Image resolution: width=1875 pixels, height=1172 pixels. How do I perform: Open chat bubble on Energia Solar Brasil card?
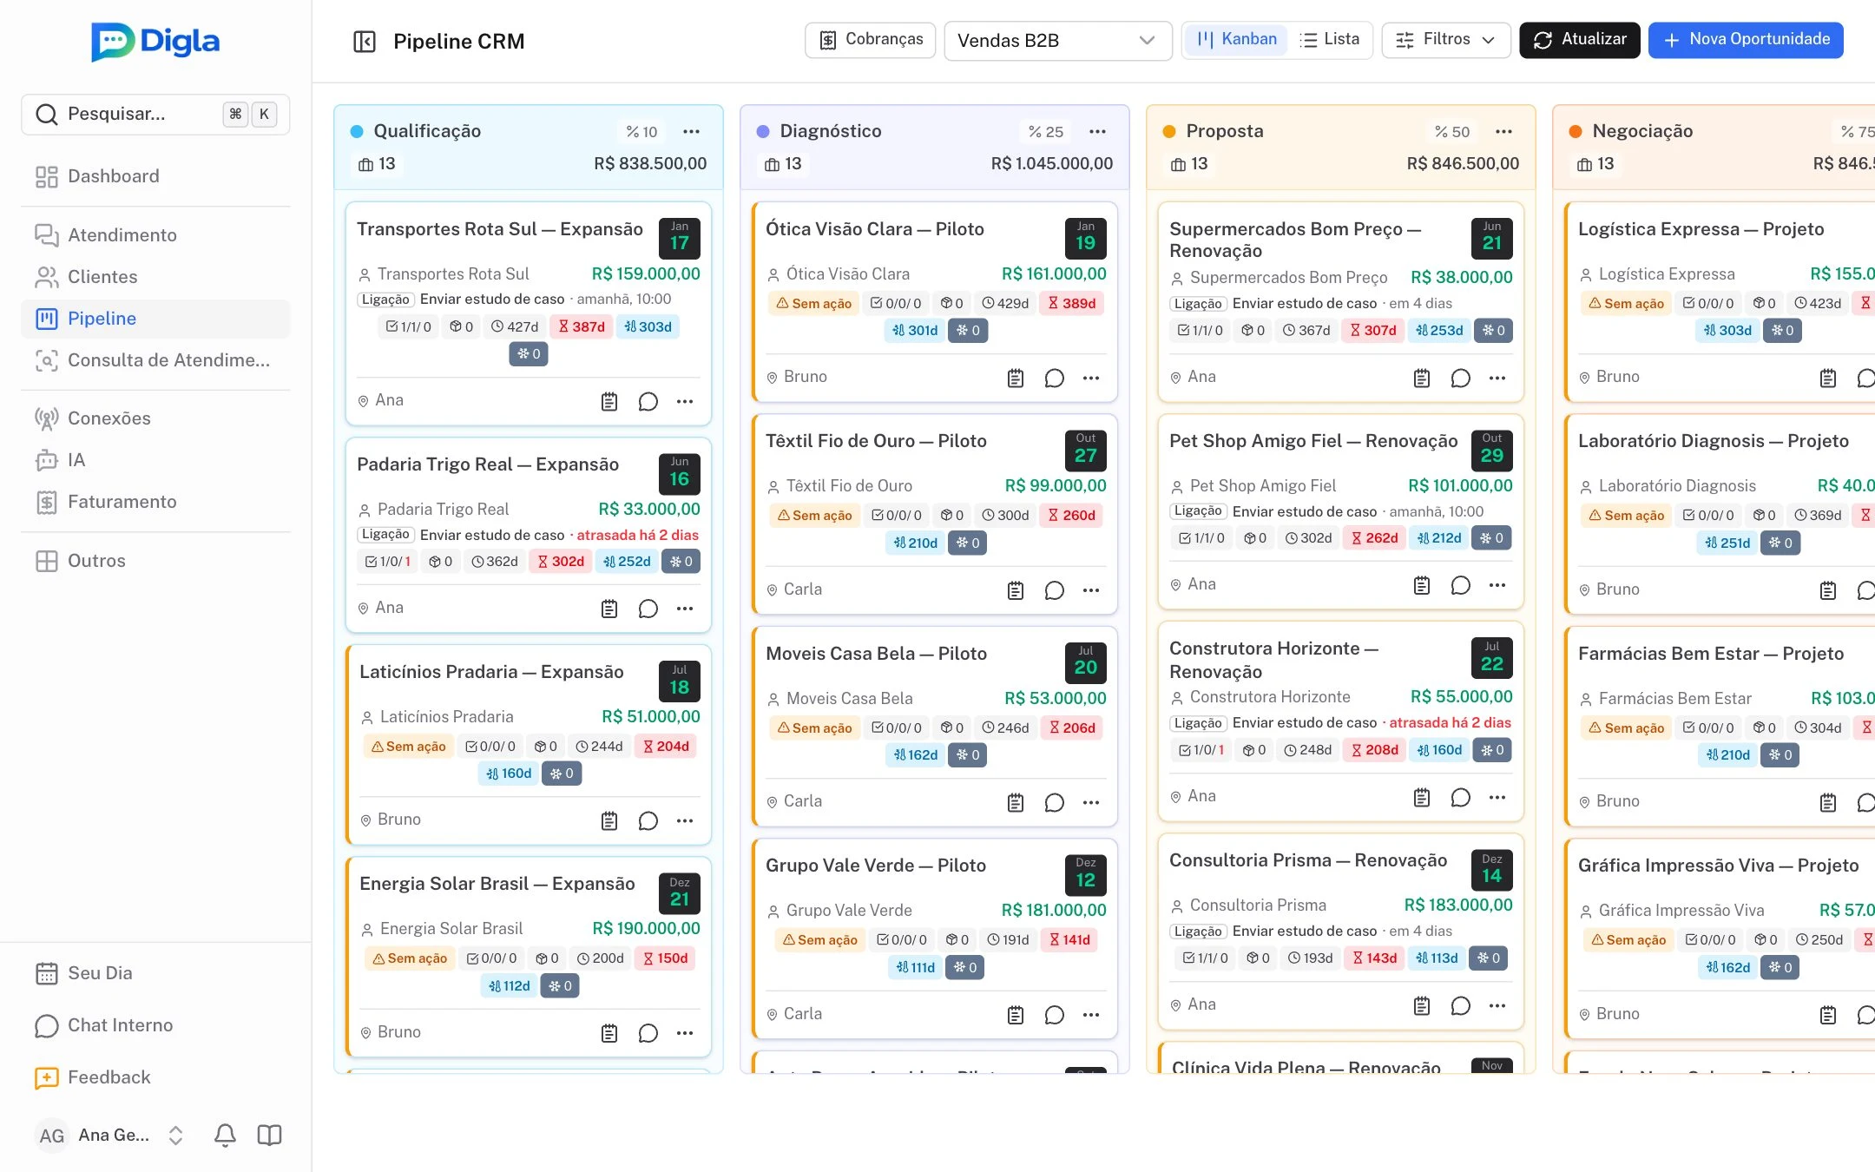(648, 1033)
